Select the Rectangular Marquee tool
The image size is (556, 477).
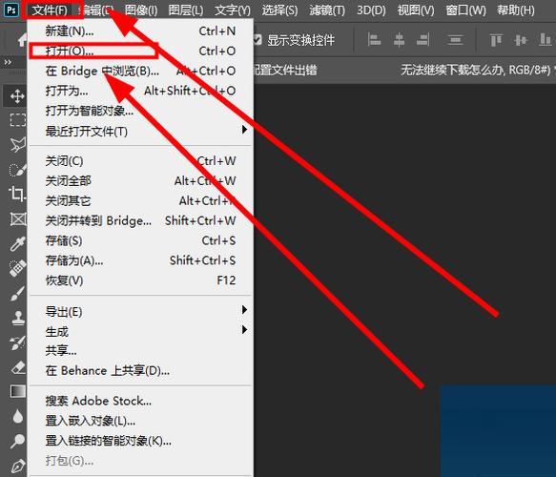[17, 120]
